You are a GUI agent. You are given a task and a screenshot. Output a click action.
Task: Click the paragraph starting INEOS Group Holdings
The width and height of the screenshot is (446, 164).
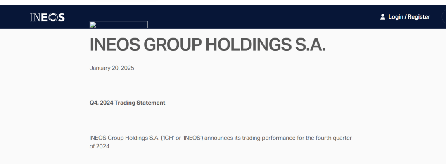pyautogui.click(x=221, y=142)
